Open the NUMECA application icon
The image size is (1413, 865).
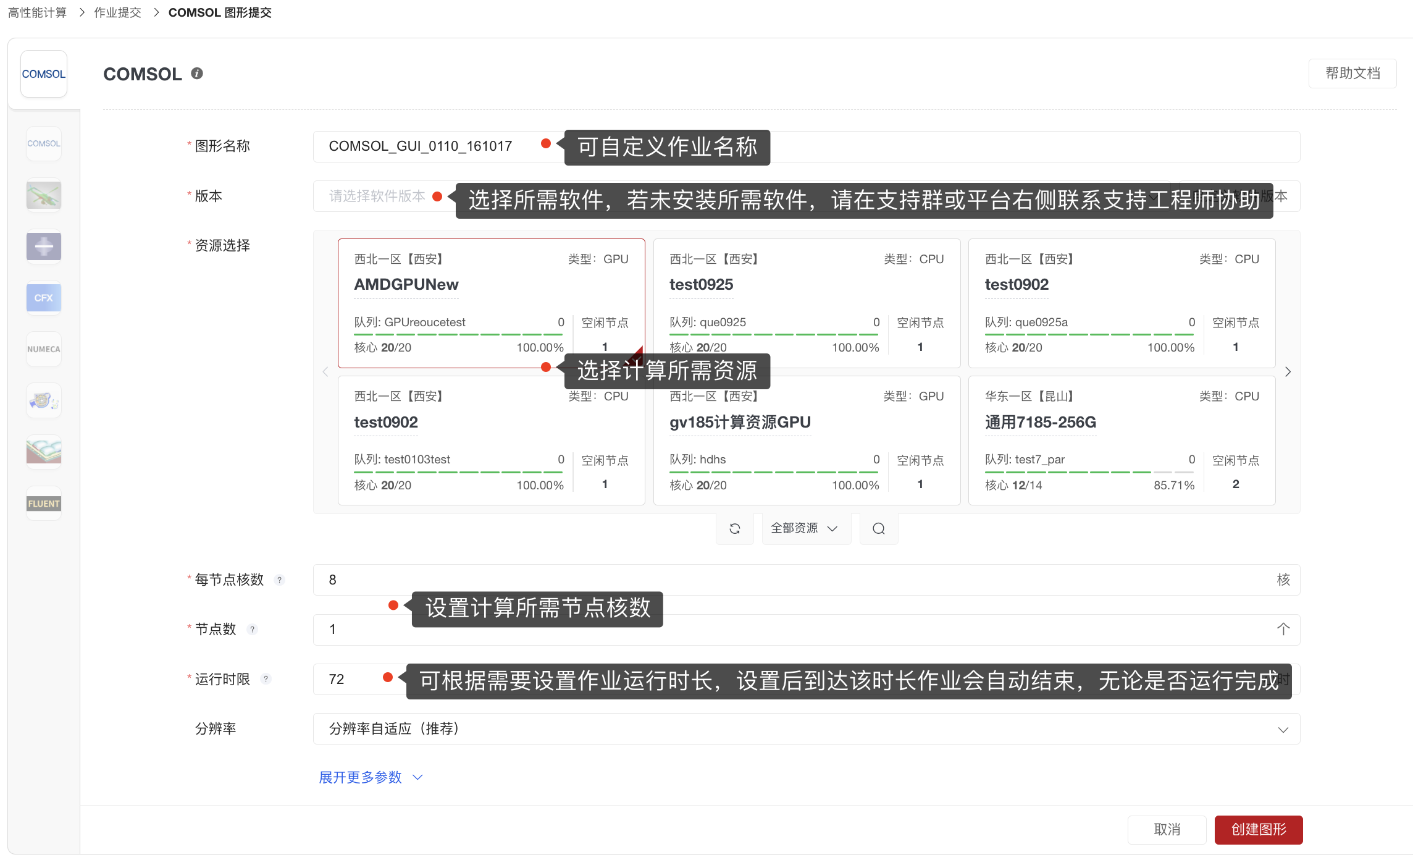(43, 349)
